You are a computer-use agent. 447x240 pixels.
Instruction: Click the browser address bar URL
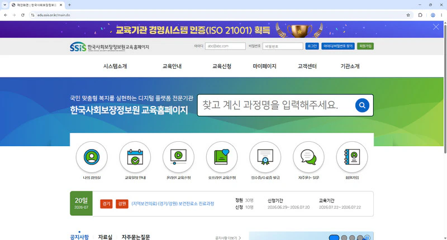(x=54, y=15)
